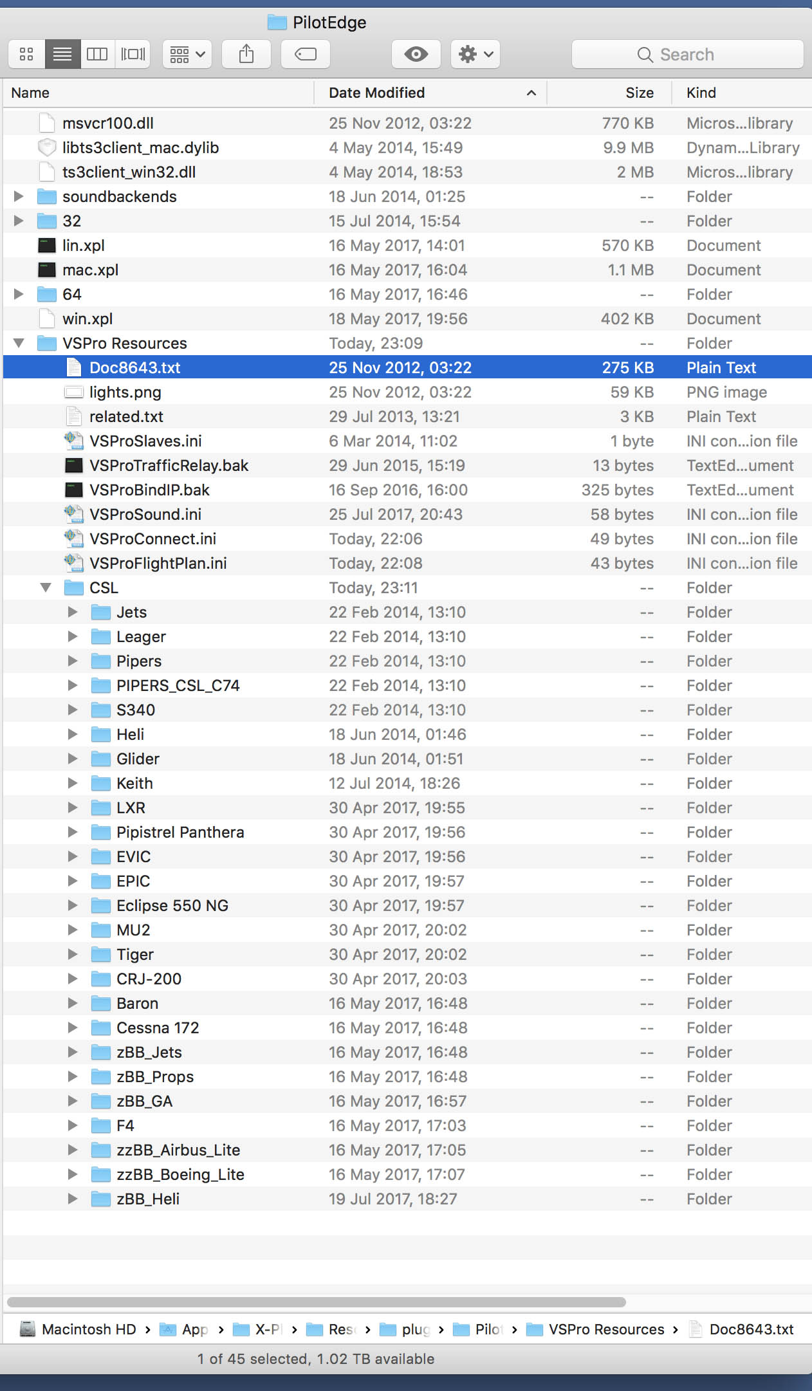Viewport: 812px width, 1391px height.
Task: Select the Glider folder icon
Action: point(101,759)
